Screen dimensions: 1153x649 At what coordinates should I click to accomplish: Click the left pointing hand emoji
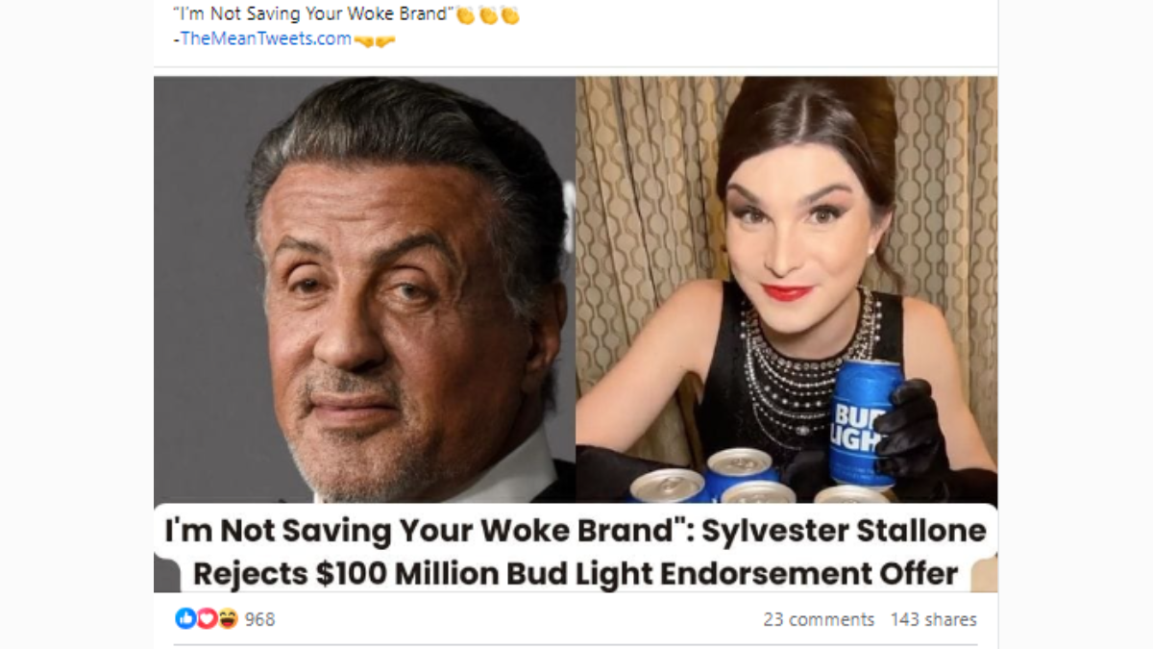[x=363, y=38]
